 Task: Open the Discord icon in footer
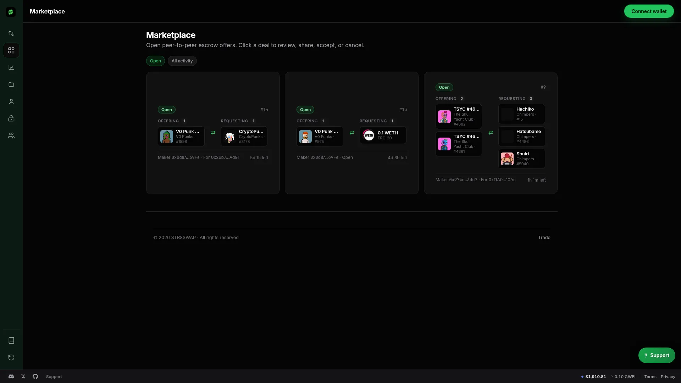pyautogui.click(x=11, y=377)
